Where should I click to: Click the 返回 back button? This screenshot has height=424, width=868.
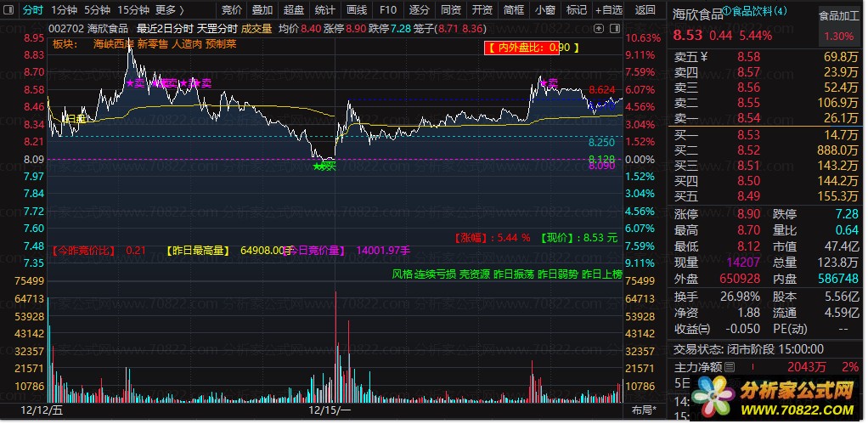(x=645, y=10)
